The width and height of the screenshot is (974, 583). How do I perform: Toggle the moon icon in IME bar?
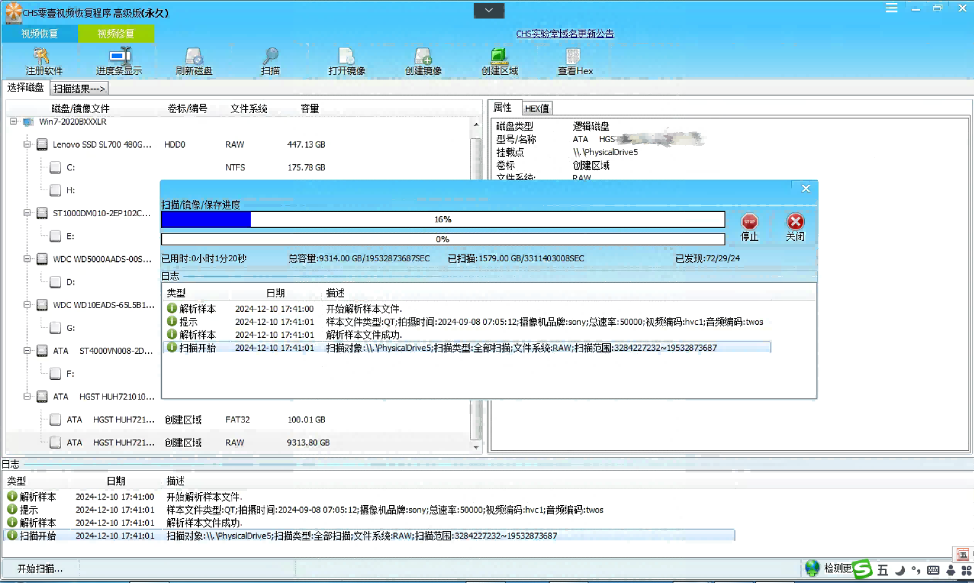900,570
